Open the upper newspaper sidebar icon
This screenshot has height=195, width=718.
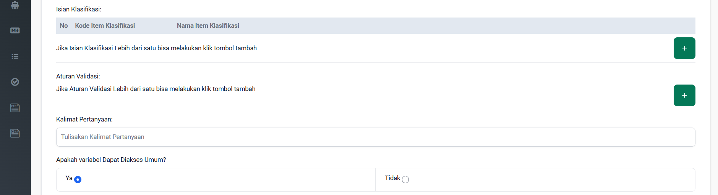pyautogui.click(x=15, y=108)
